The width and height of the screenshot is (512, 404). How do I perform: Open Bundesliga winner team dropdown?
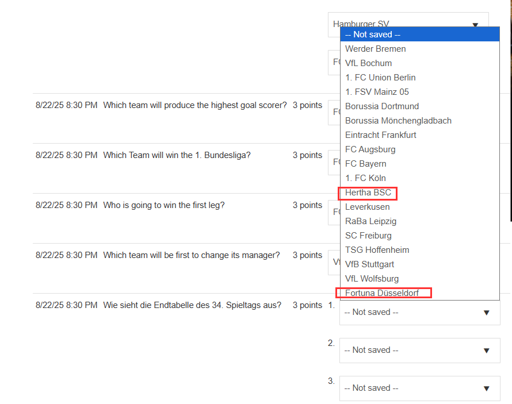(334, 162)
